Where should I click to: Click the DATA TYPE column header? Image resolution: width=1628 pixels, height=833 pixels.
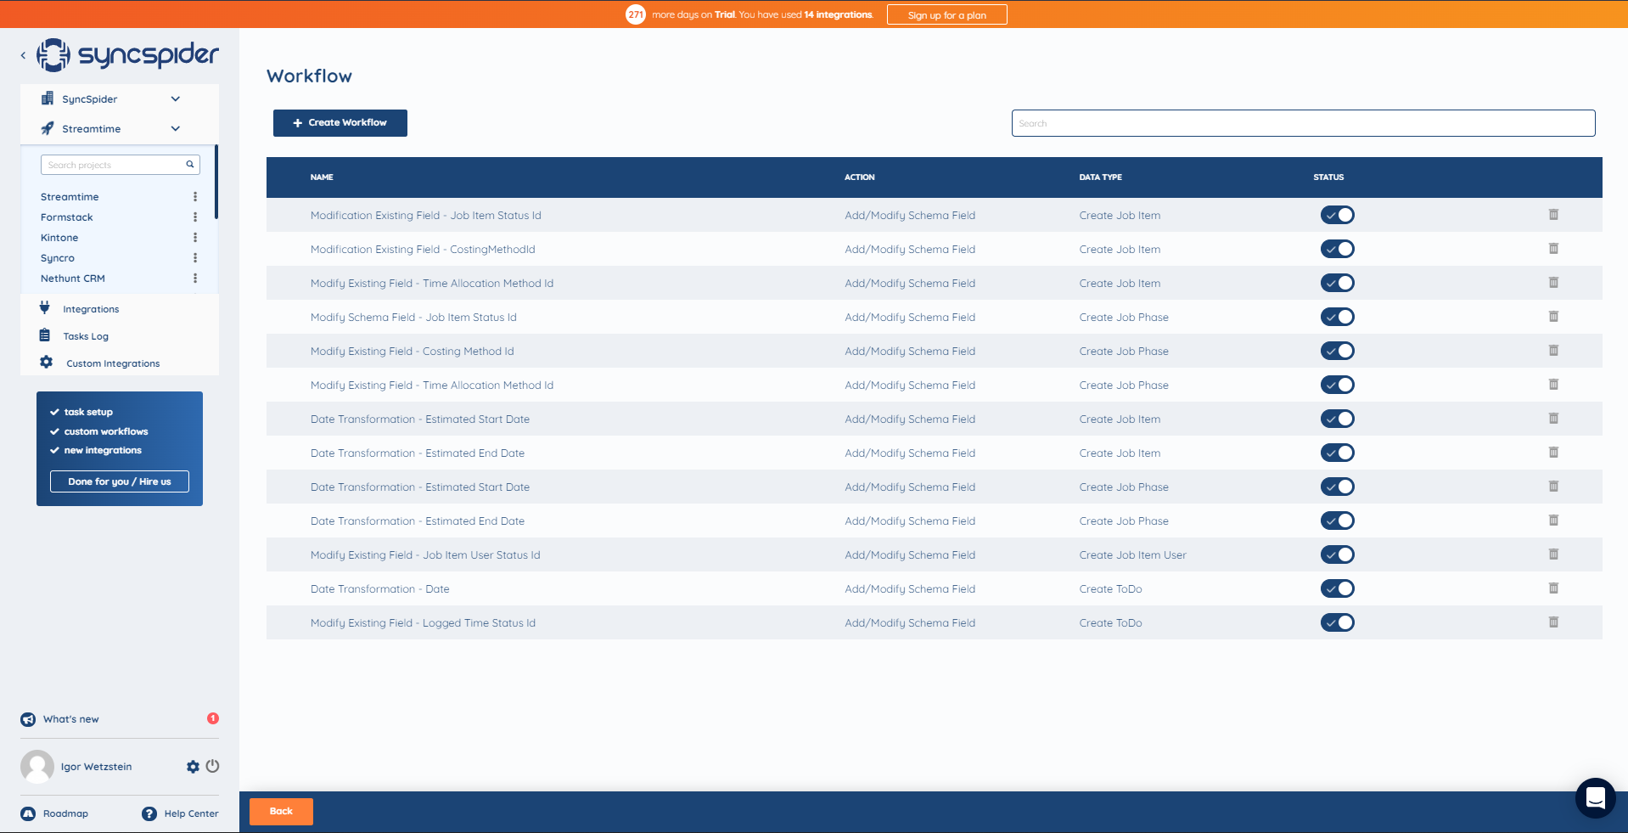[x=1100, y=177]
